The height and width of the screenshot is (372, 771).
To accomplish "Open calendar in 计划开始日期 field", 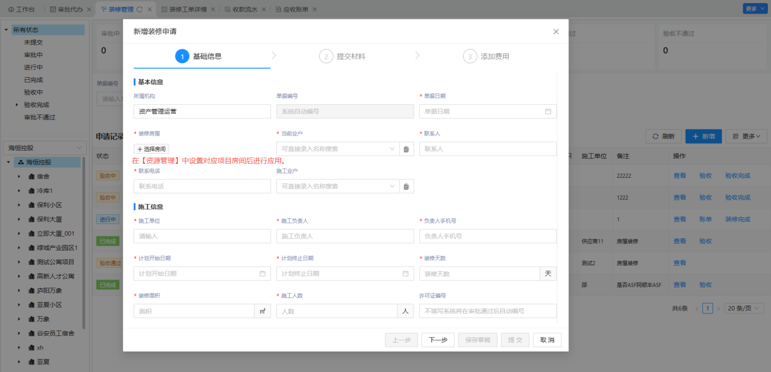I will pyautogui.click(x=262, y=274).
